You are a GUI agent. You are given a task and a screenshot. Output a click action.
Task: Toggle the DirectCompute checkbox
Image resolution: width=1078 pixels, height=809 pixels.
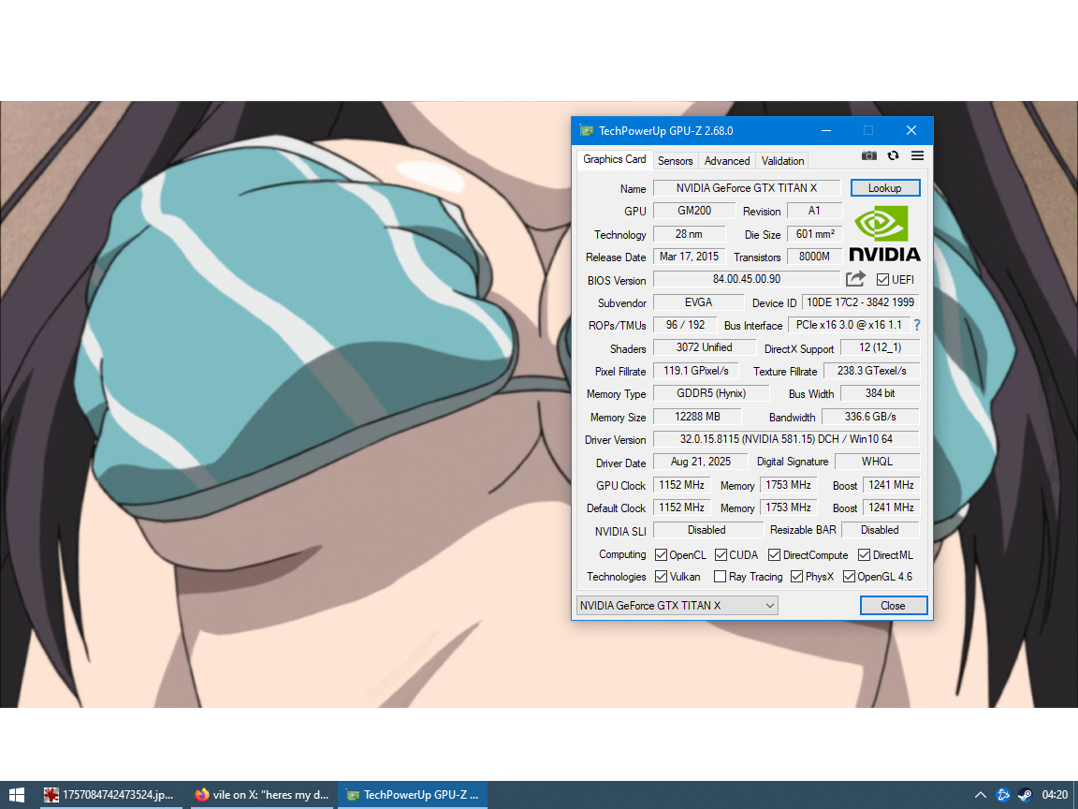pyautogui.click(x=774, y=554)
